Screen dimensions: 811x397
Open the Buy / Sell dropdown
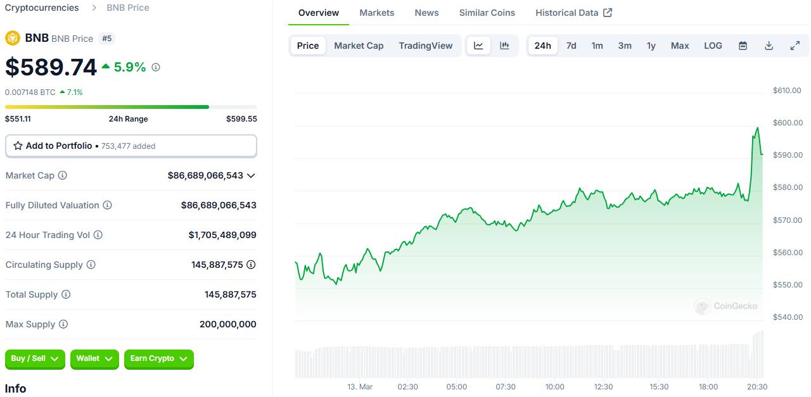click(x=35, y=358)
